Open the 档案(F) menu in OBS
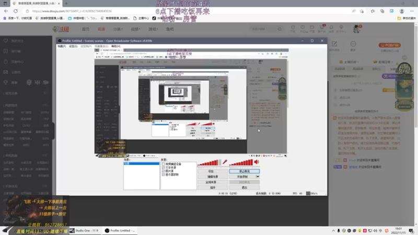The image size is (418, 235). (62, 46)
